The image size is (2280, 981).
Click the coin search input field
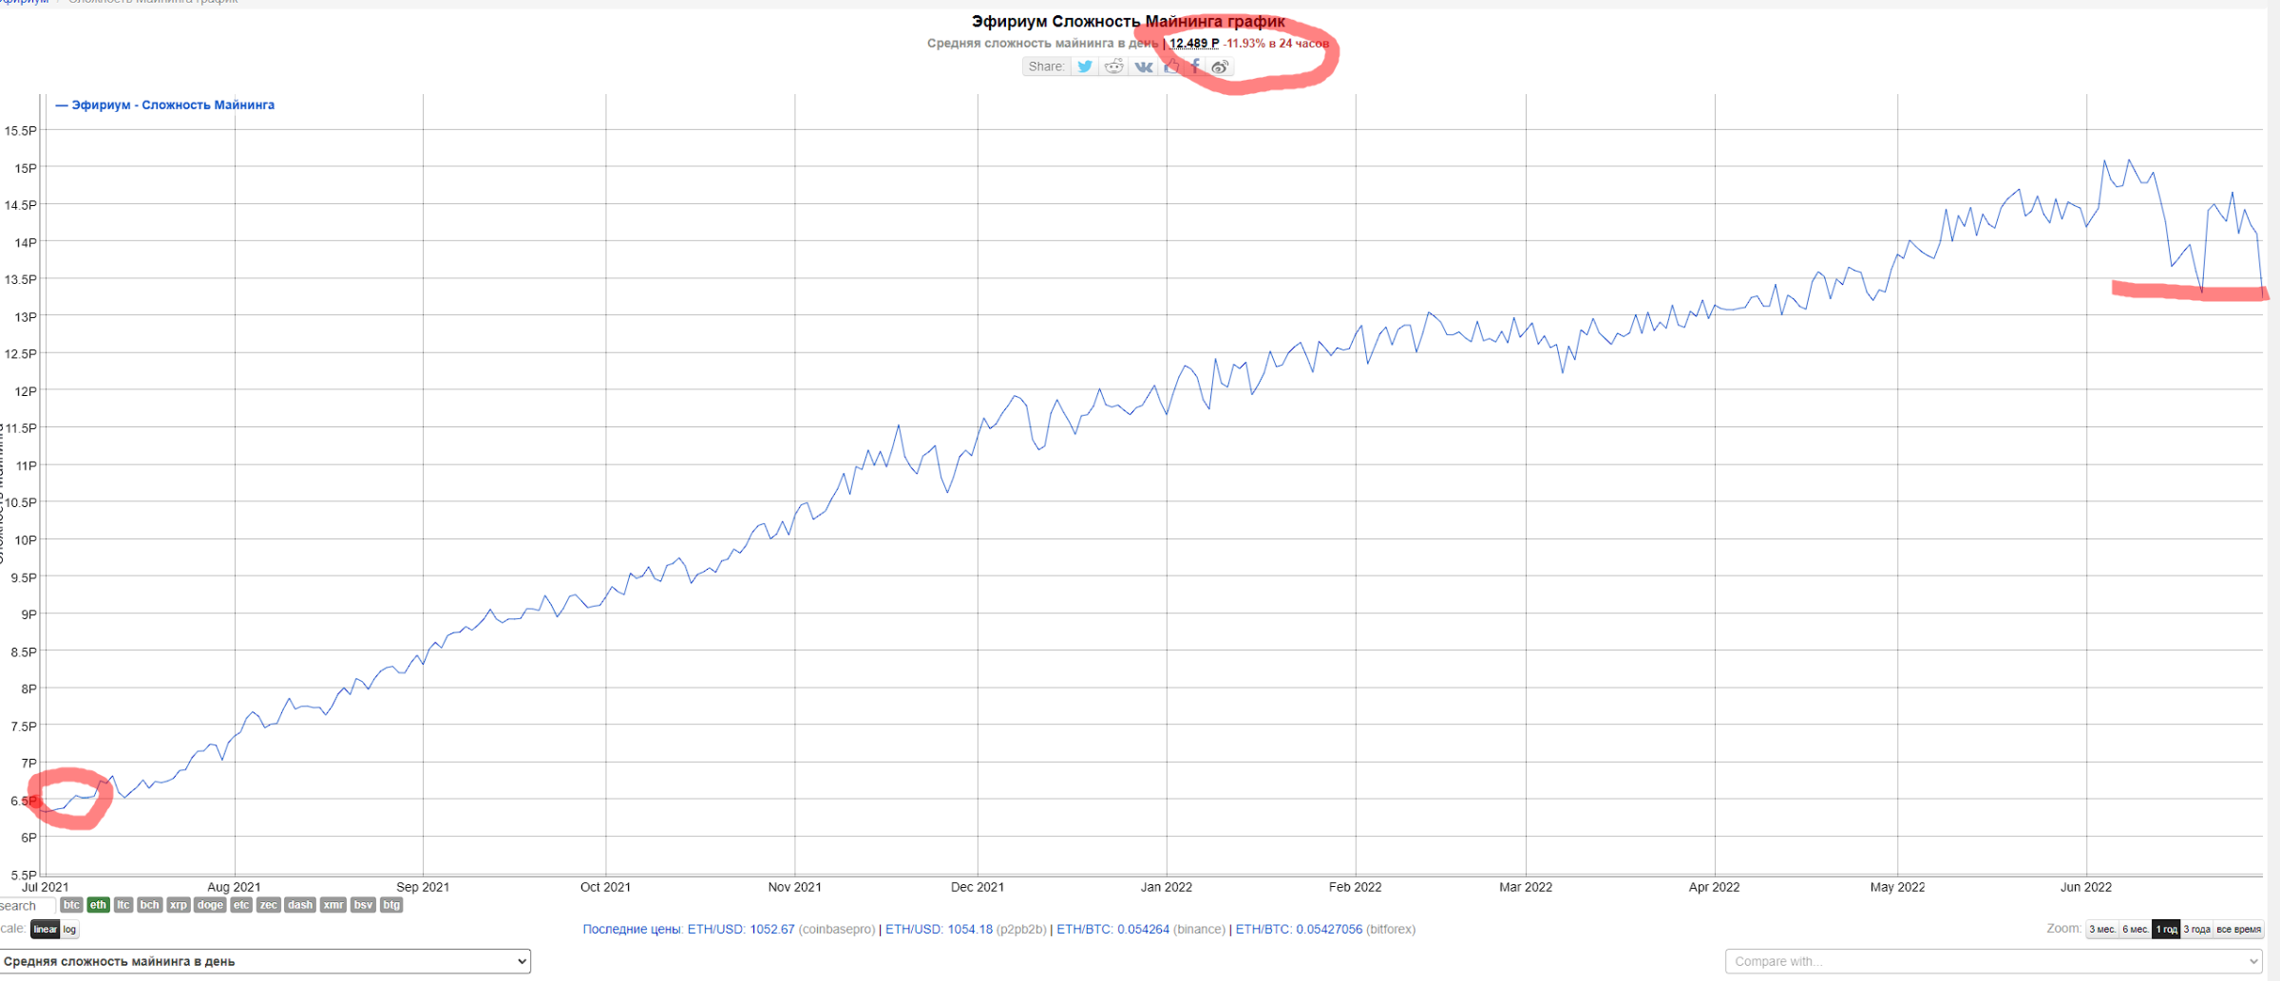pos(27,906)
